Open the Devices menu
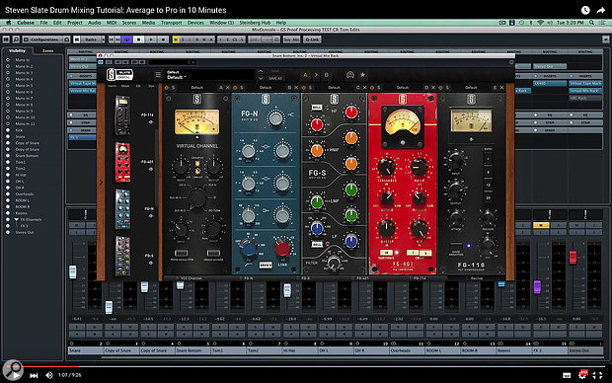Image resolution: width=612 pixels, height=383 pixels. 195,23
